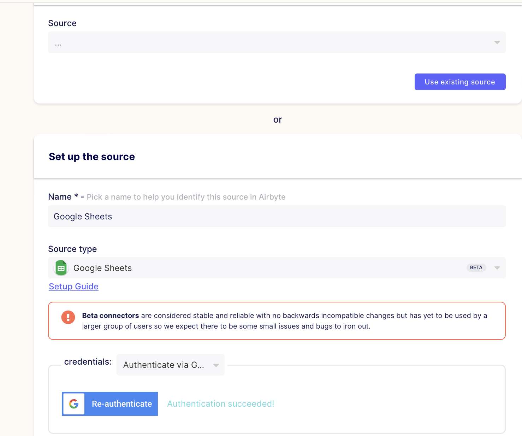This screenshot has height=436, width=522.
Task: Click the hint text Pick a name to help you identify
Action: [186, 197]
